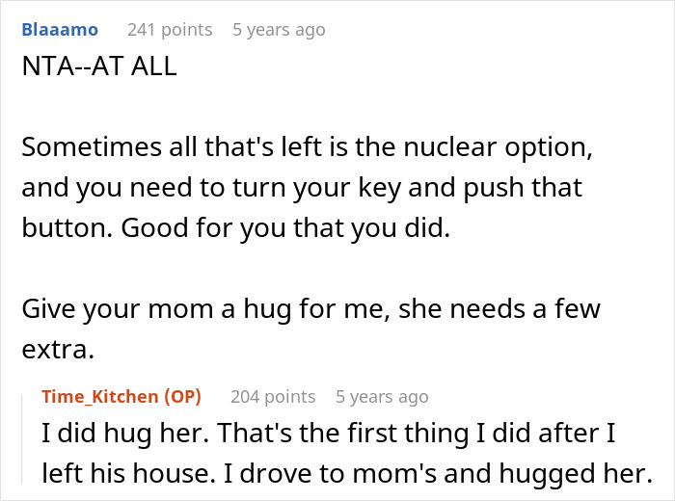Click the timestamp next to "204 points"
The width and height of the screenshot is (675, 501).
coord(382,397)
